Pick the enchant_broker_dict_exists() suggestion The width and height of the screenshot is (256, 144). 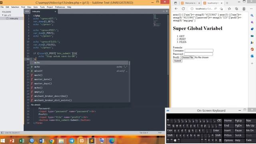coord(79,100)
